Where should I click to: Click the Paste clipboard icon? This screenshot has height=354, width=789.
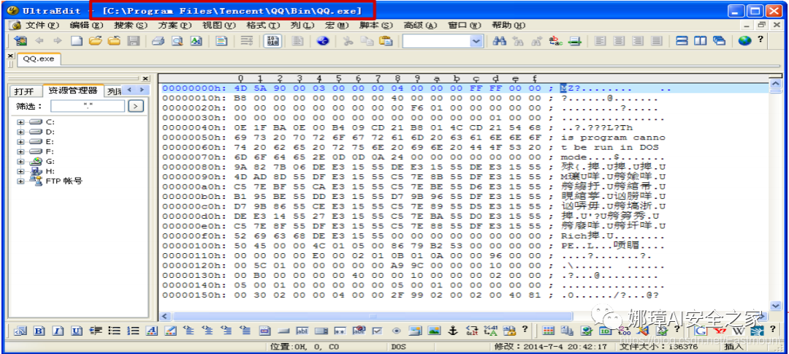[386, 41]
